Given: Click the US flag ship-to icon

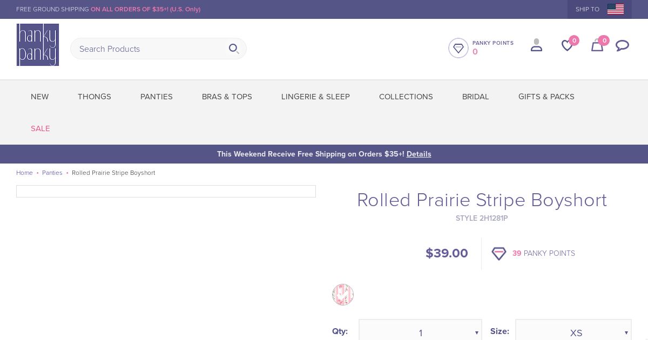Looking at the screenshot, I should (x=616, y=9).
